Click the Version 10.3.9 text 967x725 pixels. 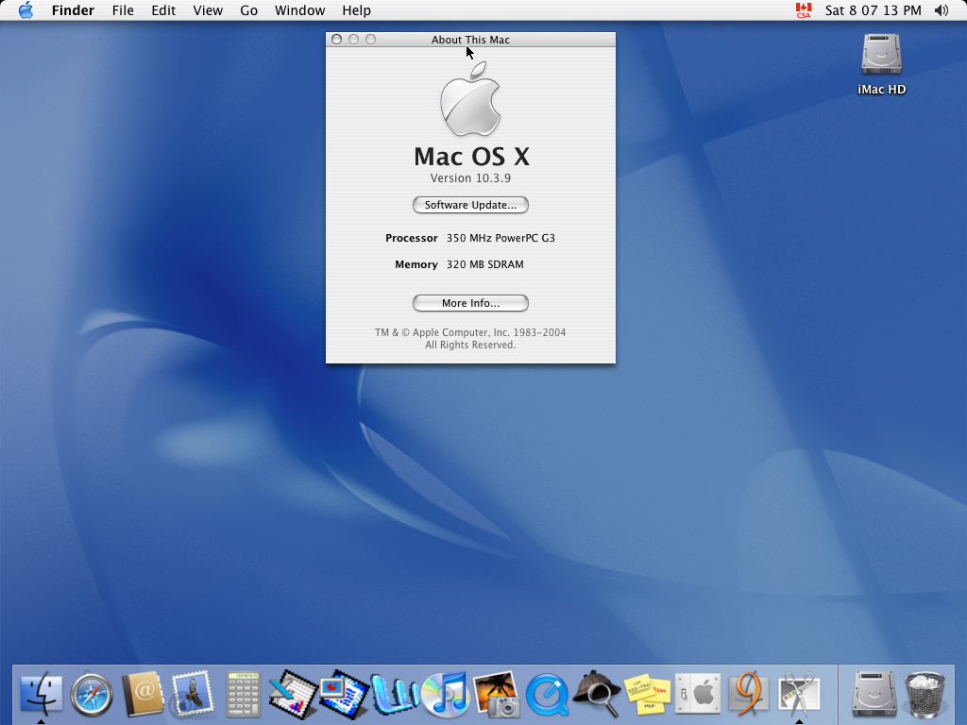pyautogui.click(x=470, y=178)
